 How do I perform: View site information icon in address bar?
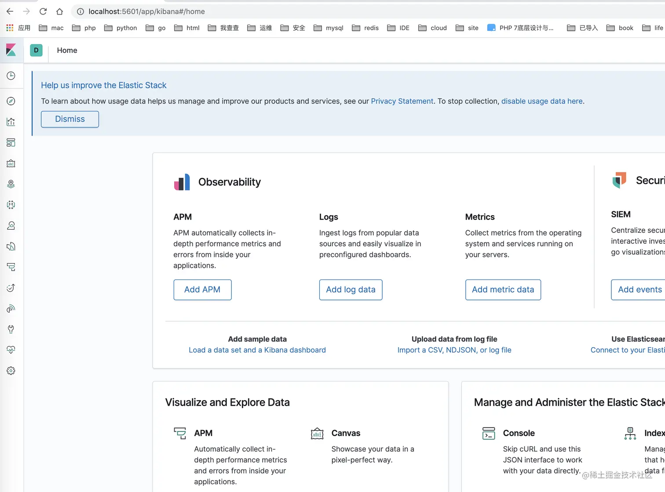click(x=80, y=11)
